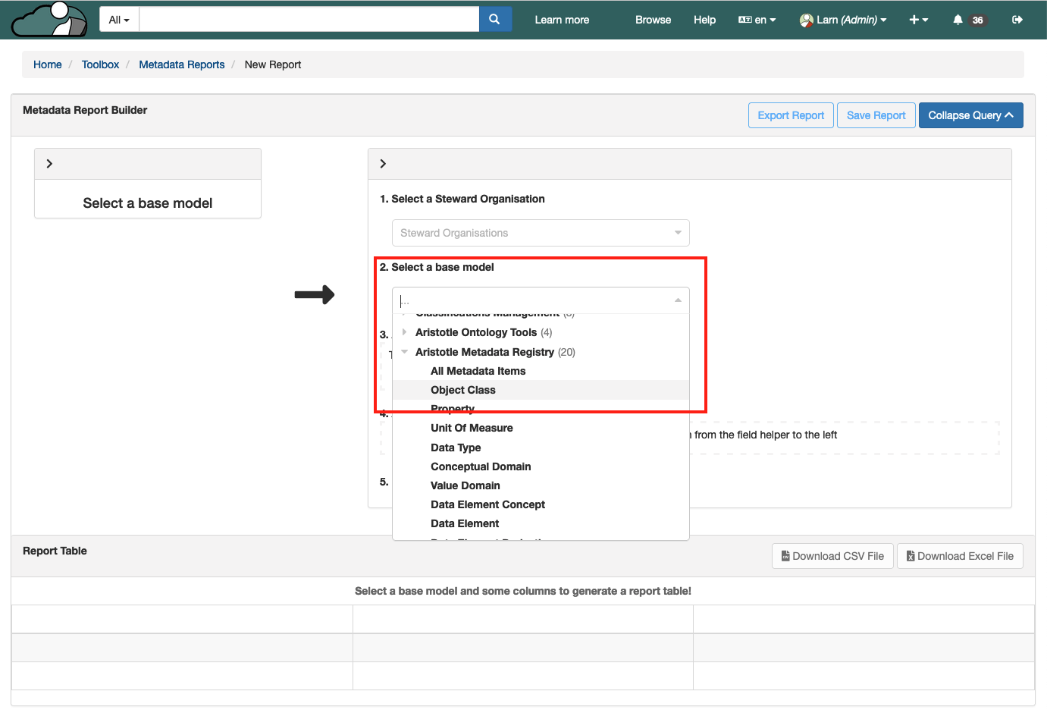Click the Aristotle cloud logo

coord(50,20)
